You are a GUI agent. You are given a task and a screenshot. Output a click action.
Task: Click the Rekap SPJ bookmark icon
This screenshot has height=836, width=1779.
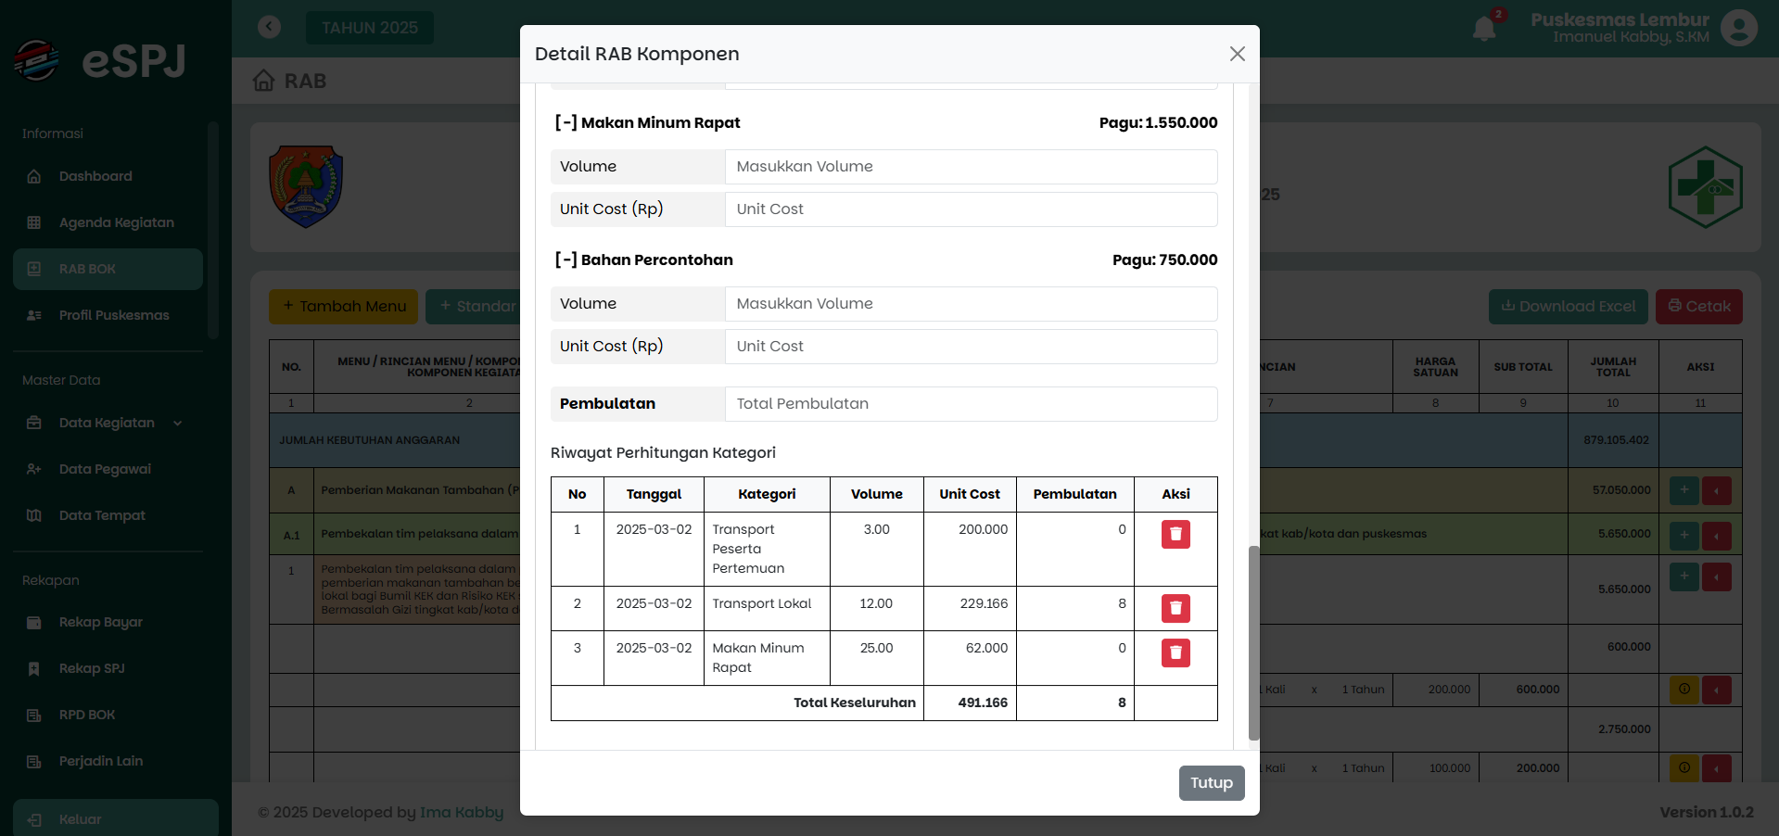pyautogui.click(x=34, y=668)
